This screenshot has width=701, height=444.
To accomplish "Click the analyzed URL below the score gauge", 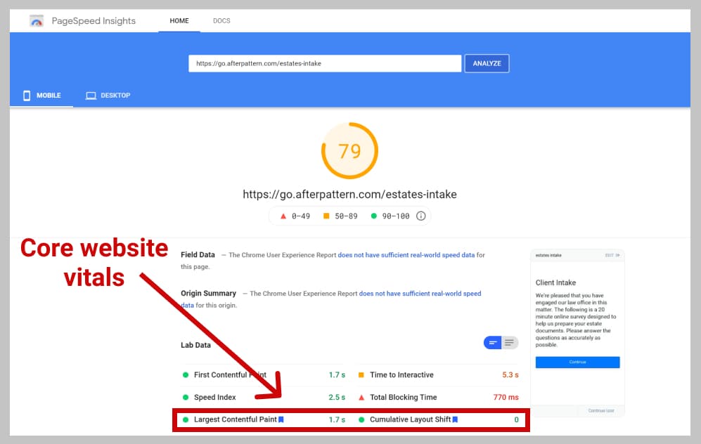I will [349, 195].
